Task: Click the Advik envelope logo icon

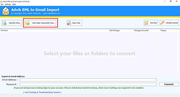Action: click(x=6, y=11)
